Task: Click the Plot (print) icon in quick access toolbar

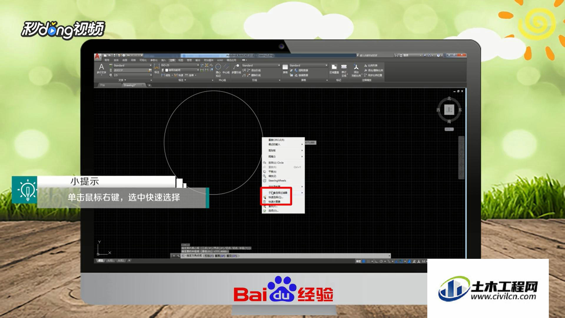Action: tap(124, 55)
